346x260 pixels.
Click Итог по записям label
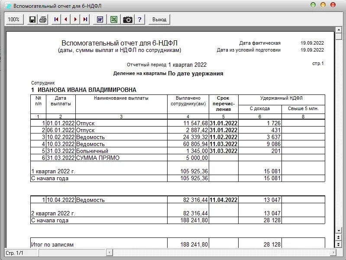pyautogui.click(x=52, y=244)
